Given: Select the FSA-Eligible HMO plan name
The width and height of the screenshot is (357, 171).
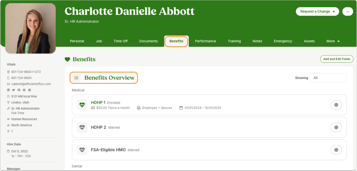Looking at the screenshot, I should (x=109, y=150).
